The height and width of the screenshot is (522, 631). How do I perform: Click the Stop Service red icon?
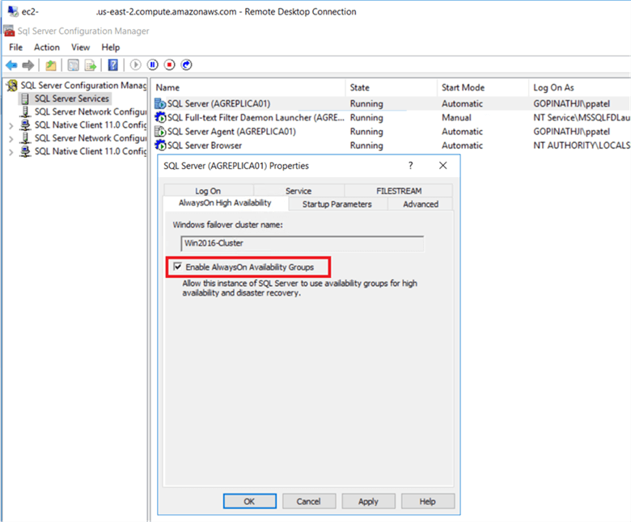coord(169,65)
